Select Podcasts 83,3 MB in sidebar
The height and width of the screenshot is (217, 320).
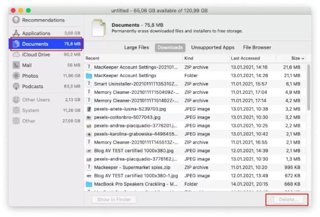point(46,86)
